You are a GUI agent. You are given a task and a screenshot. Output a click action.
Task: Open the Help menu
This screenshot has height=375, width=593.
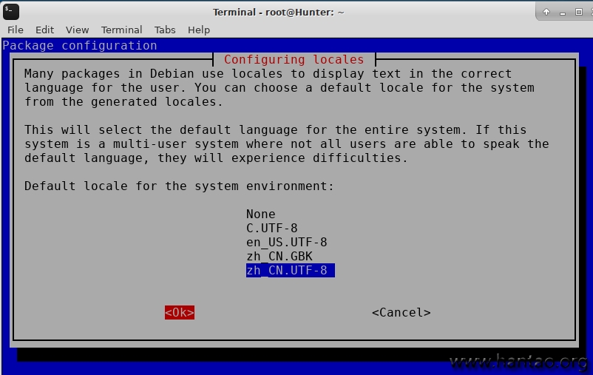coord(199,30)
